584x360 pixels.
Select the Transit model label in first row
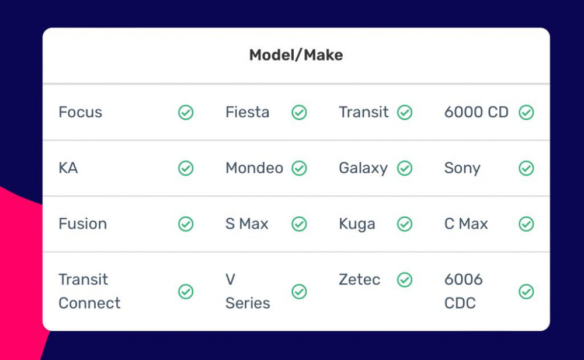coord(363,112)
